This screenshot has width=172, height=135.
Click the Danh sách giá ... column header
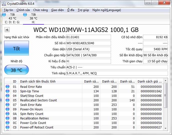[x=149, y=82]
